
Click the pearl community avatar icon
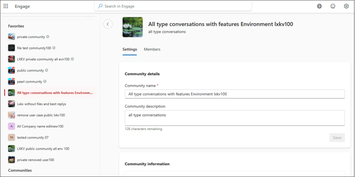coord(11,82)
